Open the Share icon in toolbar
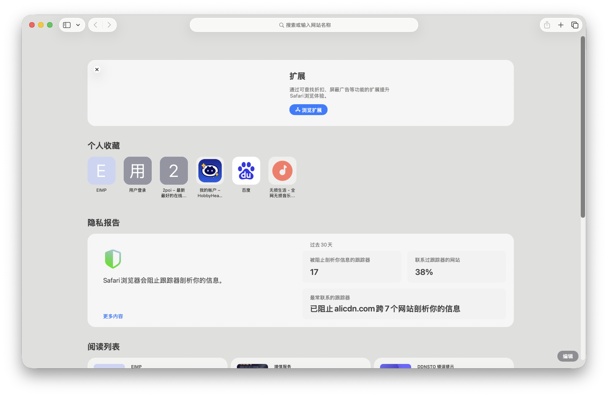 click(547, 25)
